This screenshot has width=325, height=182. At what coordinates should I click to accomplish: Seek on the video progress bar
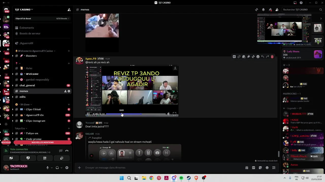pos(136,114)
